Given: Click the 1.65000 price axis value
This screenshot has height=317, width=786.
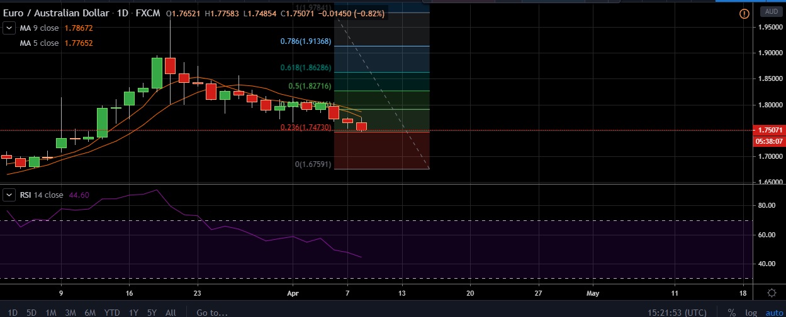Looking at the screenshot, I should pos(770,182).
